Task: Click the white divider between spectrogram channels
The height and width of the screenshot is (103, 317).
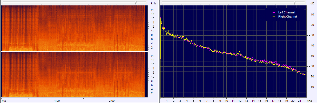Action: (x=73, y=51)
